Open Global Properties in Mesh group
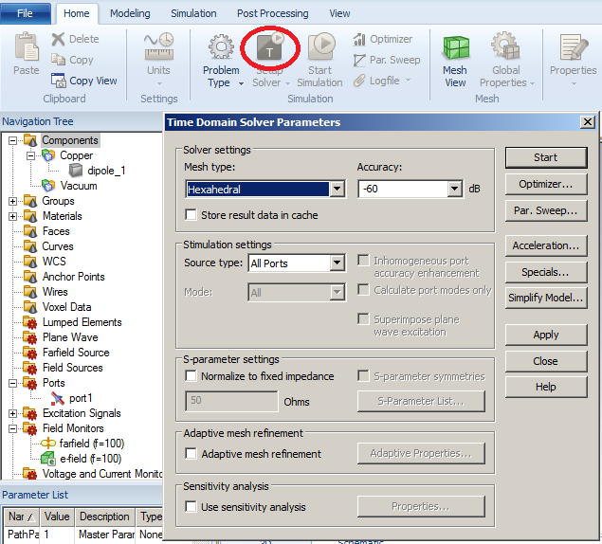Viewport: 602px width, 544px height. click(507, 48)
